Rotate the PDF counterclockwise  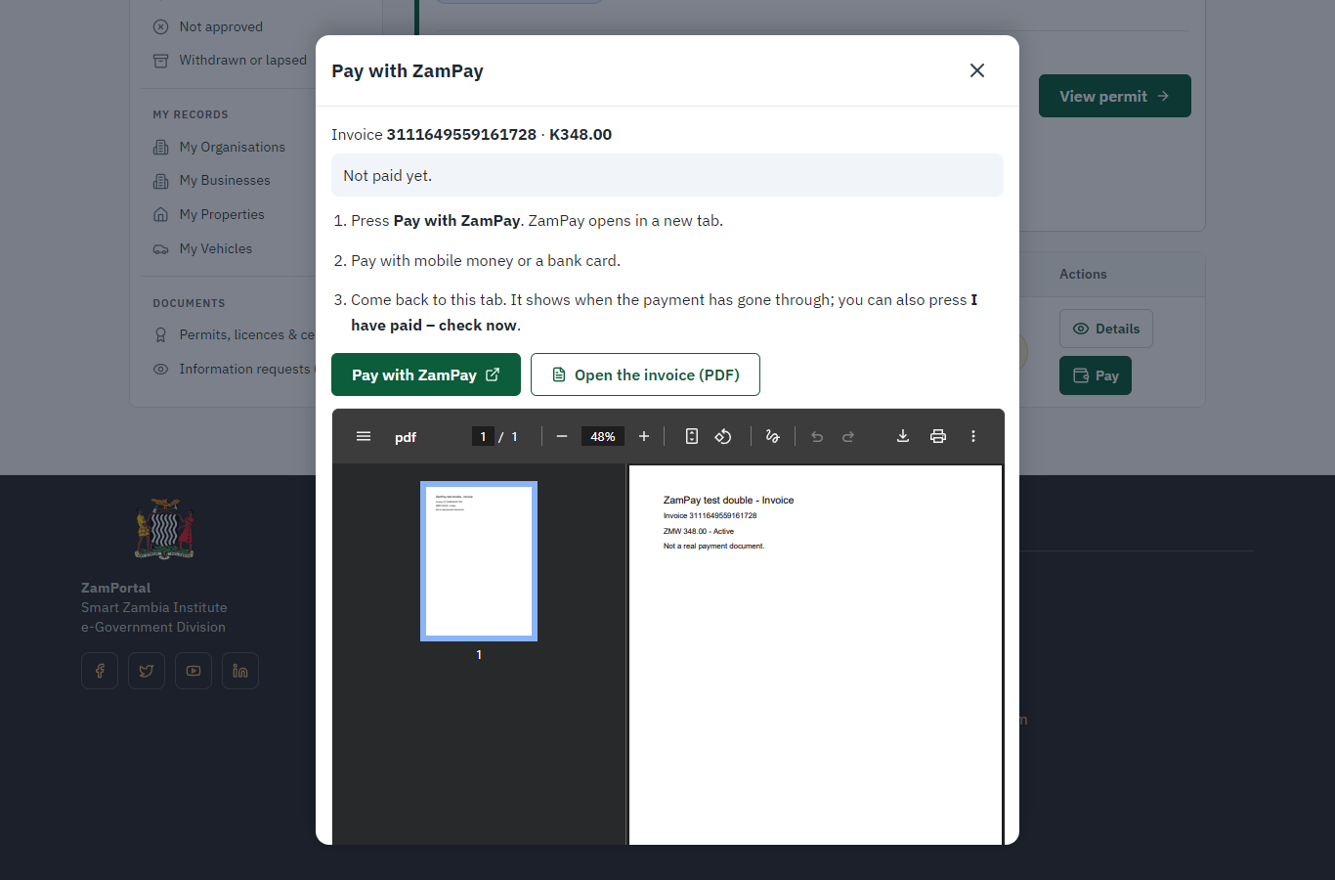(x=723, y=436)
